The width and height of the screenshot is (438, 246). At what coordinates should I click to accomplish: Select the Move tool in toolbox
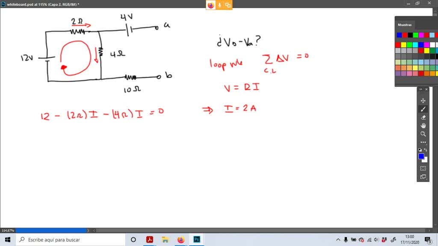(x=423, y=101)
